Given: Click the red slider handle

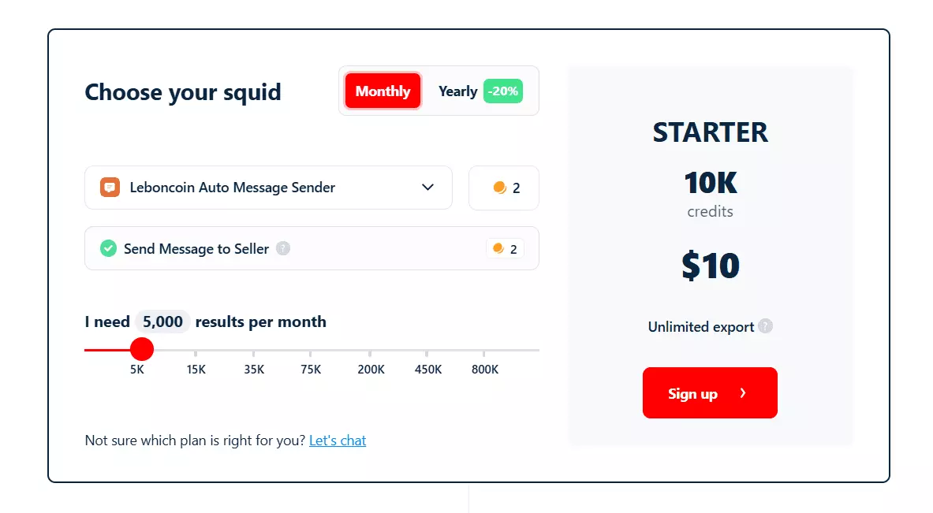Looking at the screenshot, I should (141, 349).
